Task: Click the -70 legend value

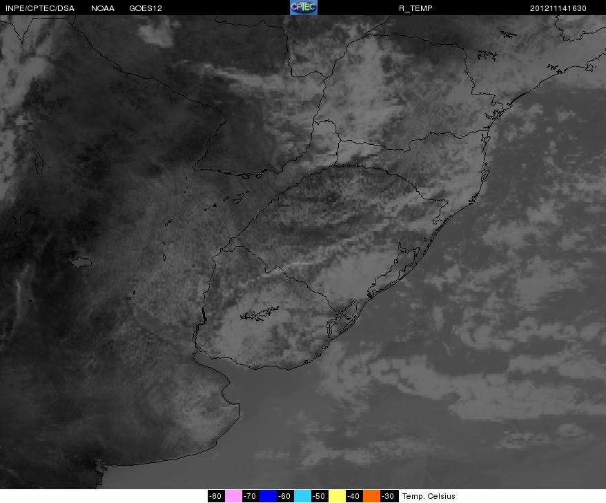Action: pyautogui.click(x=251, y=496)
